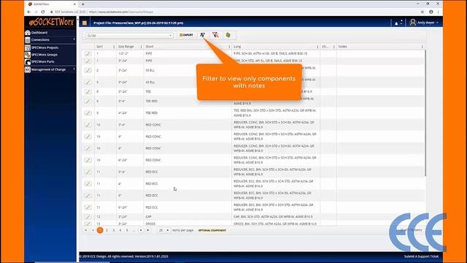Image resolution: width=467 pixels, height=263 pixels.
Task: Open Dashboard in the sidebar
Action: tap(39, 32)
